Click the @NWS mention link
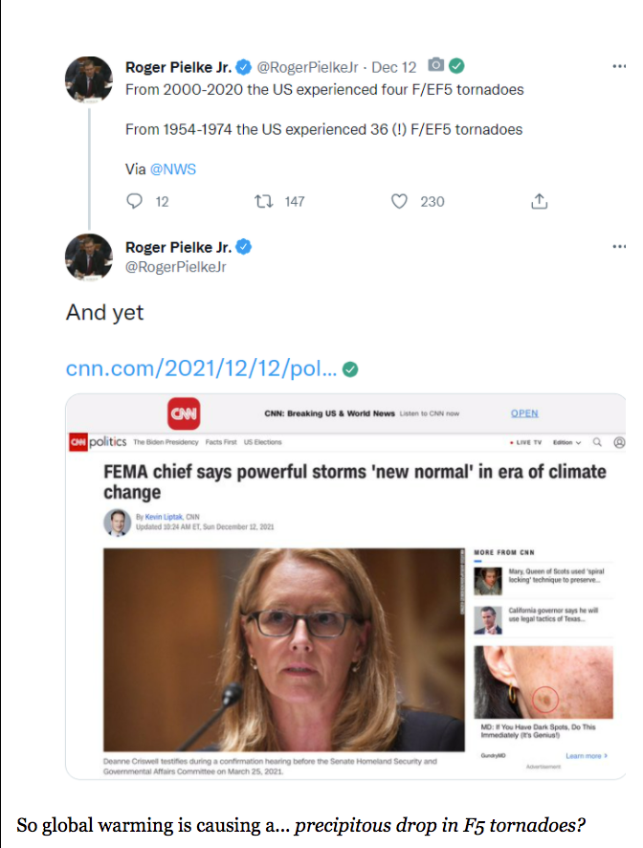This screenshot has height=848, width=643. (x=173, y=168)
